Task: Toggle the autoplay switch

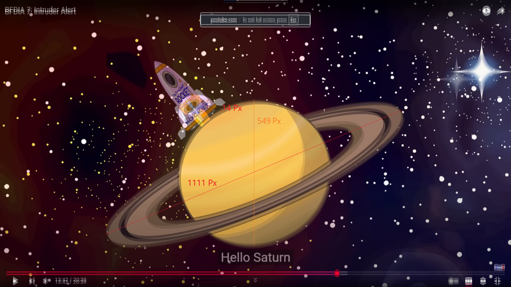Action: (x=454, y=281)
